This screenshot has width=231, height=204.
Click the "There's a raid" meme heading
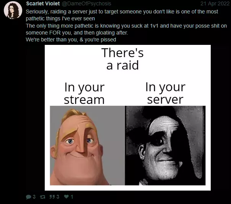coord(122,59)
